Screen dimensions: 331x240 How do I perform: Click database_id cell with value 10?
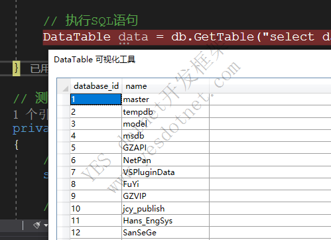pos(96,208)
